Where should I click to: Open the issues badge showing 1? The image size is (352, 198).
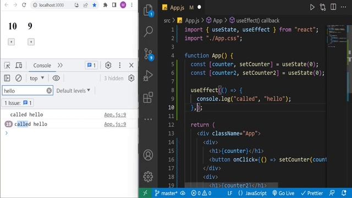pyautogui.click(x=91, y=65)
